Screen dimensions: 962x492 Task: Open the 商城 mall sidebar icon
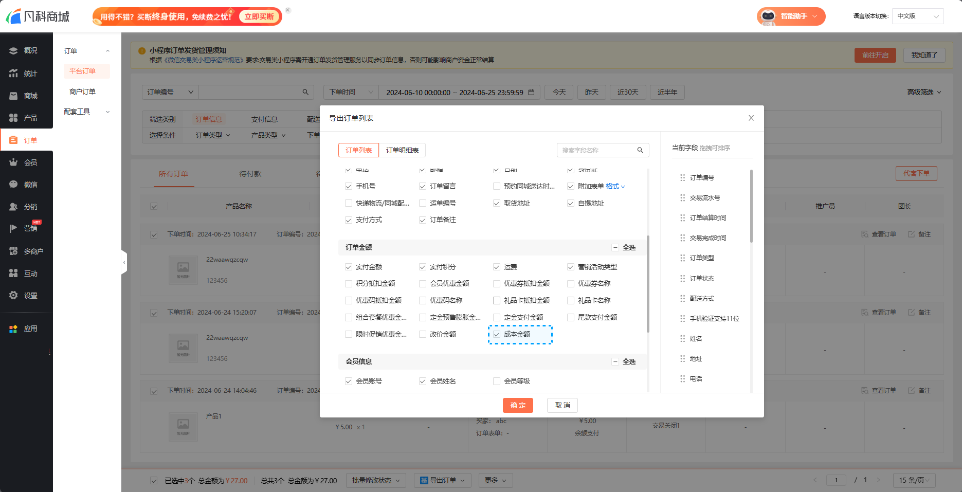click(13, 96)
